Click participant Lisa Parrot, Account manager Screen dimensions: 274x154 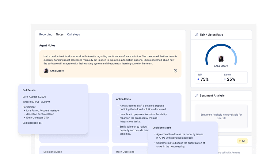click(x=43, y=111)
